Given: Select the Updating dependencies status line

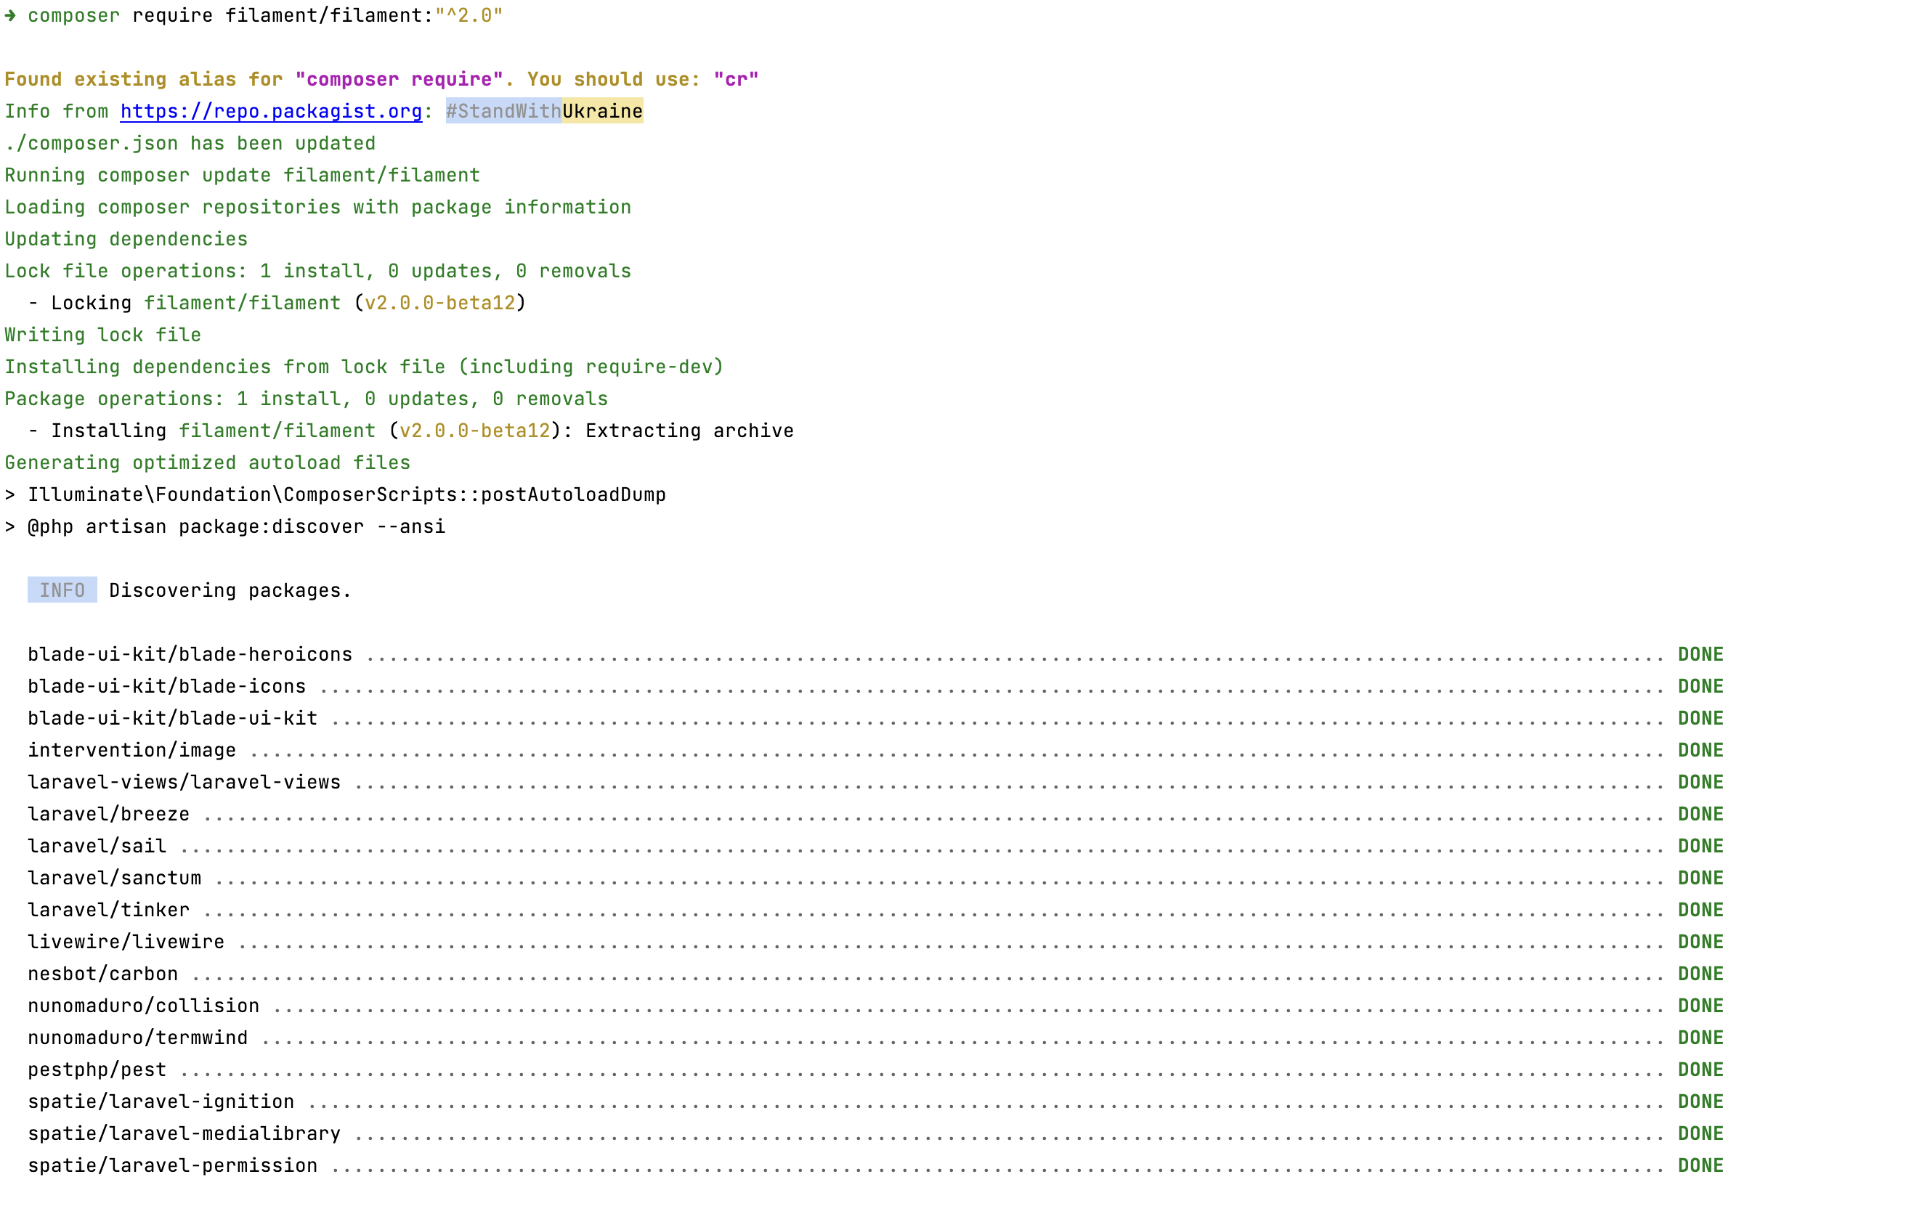Looking at the screenshot, I should (125, 238).
